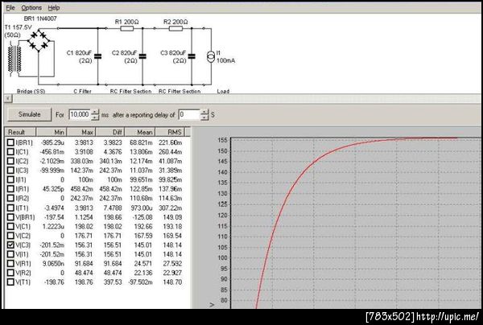Click the schematic scrollbar left arrow
The image size is (483, 325).
8,98
